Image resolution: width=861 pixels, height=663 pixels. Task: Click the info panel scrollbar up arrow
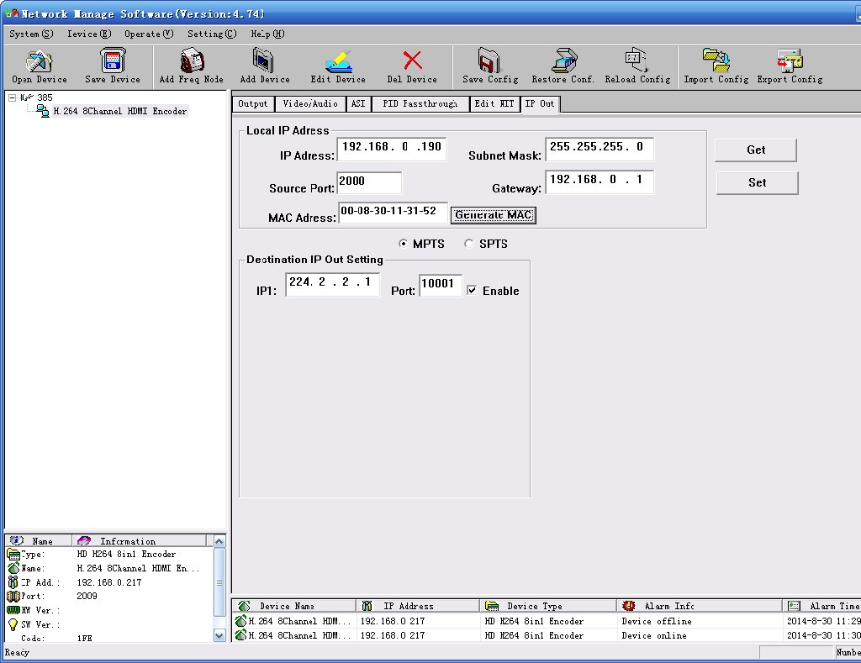(x=219, y=541)
